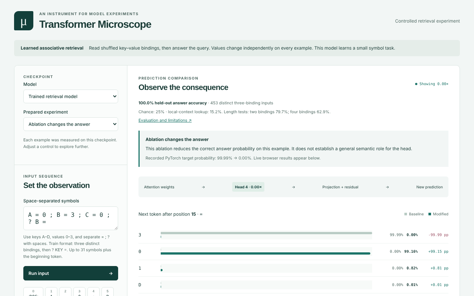The width and height of the screenshot is (474, 296).
Task: Open the Prepared experiment dropdown
Action: (x=71, y=124)
